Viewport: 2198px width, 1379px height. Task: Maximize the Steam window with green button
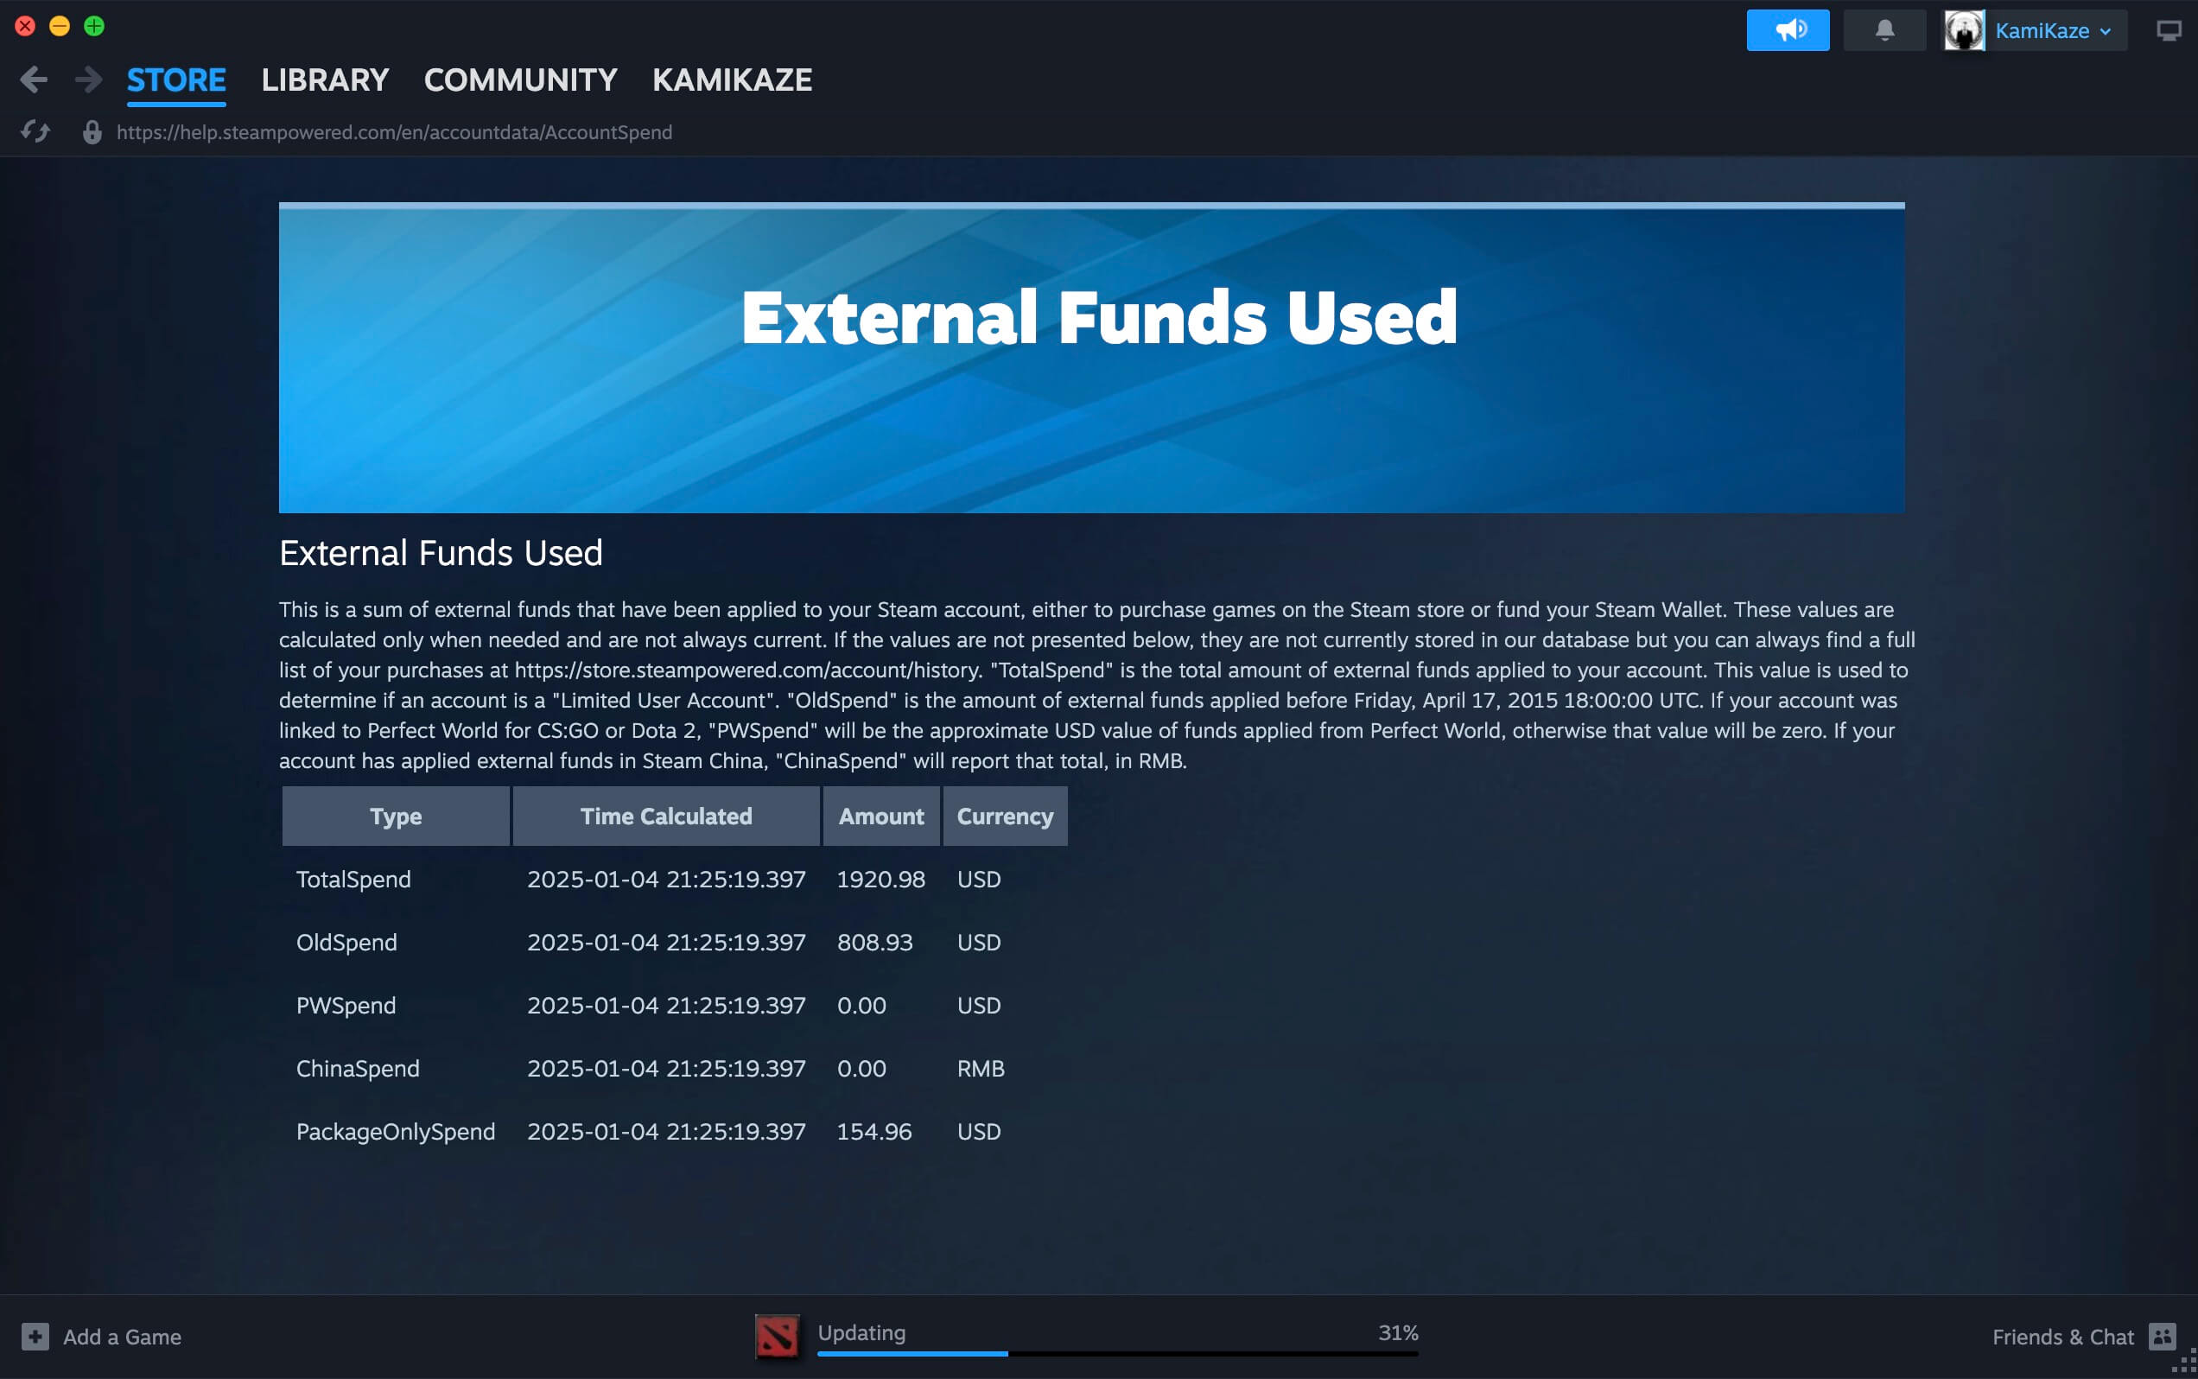tap(94, 26)
